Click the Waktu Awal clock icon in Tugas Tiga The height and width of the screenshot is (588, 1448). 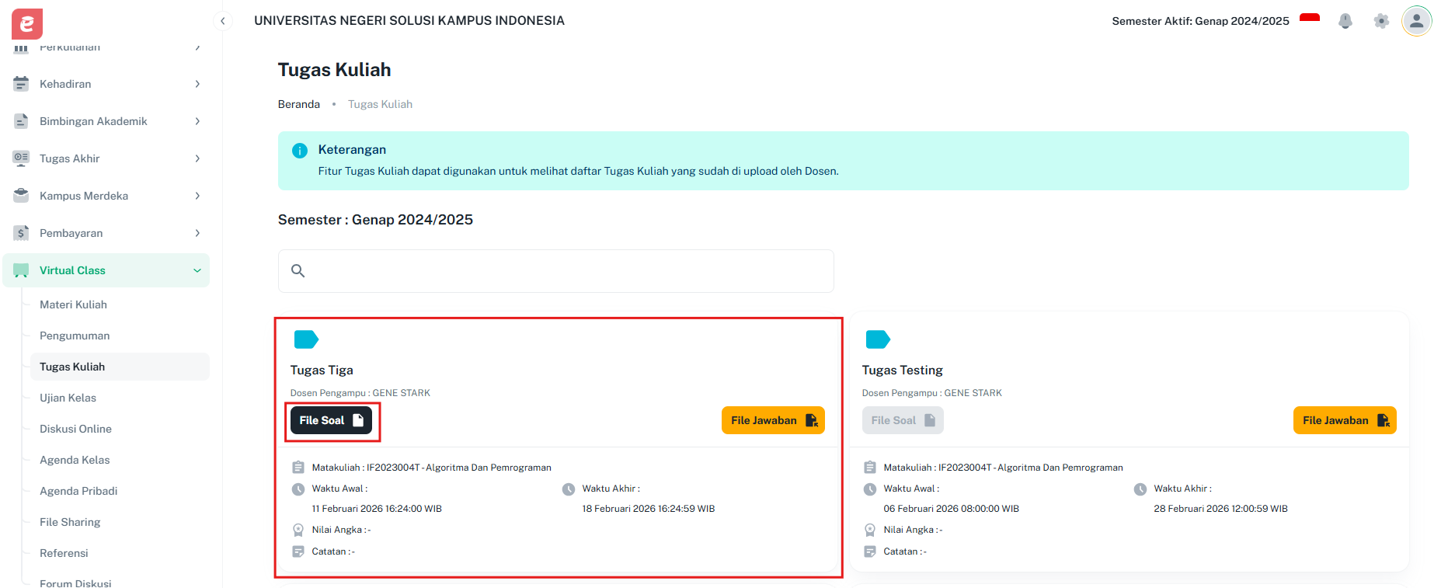pyautogui.click(x=298, y=489)
